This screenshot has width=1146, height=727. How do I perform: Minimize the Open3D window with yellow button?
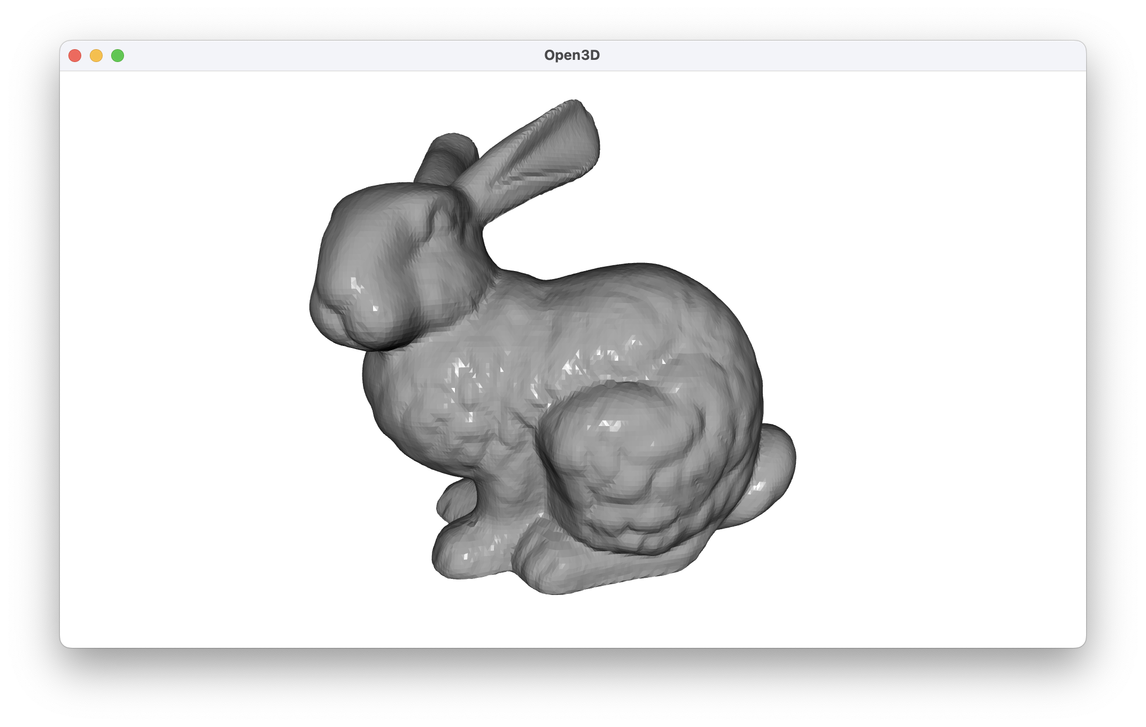(96, 56)
